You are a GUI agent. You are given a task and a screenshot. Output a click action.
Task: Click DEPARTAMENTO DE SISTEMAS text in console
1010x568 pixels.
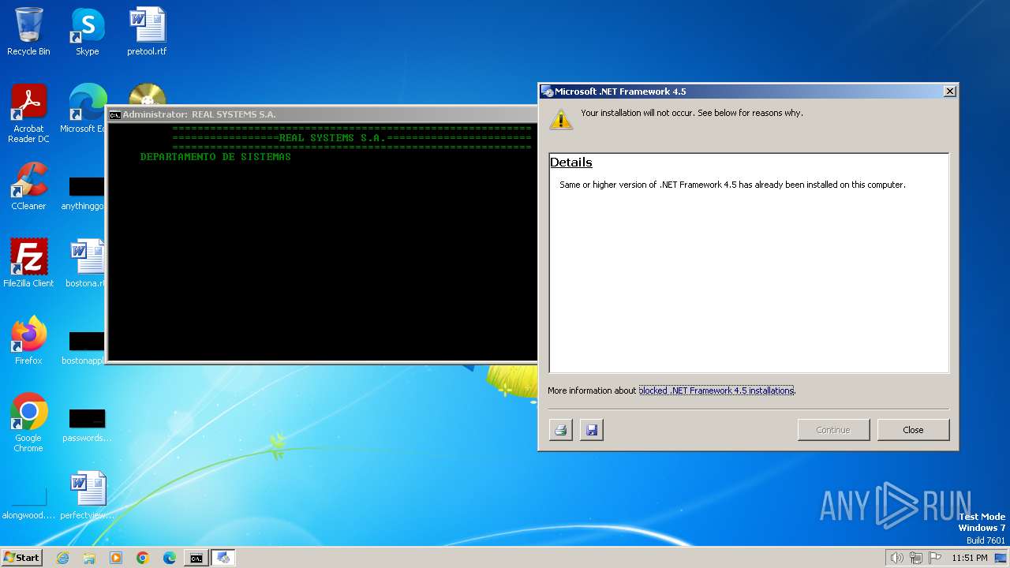215,157
